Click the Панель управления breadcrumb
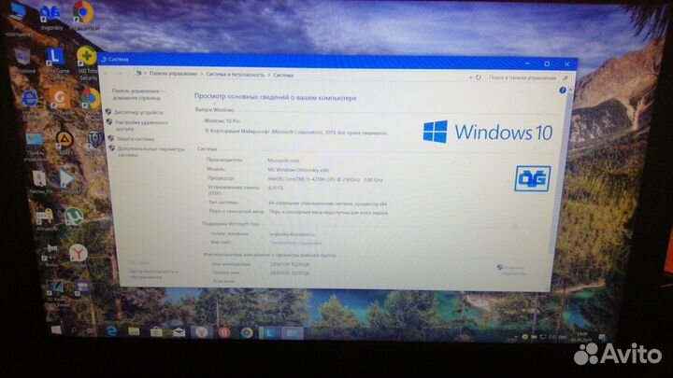Screen dimensions: 673x378 click(x=173, y=74)
